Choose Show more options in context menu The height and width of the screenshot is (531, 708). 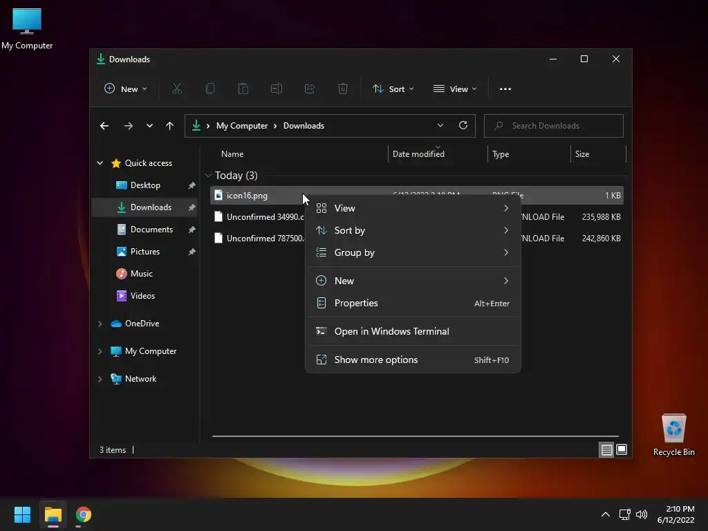(413, 360)
